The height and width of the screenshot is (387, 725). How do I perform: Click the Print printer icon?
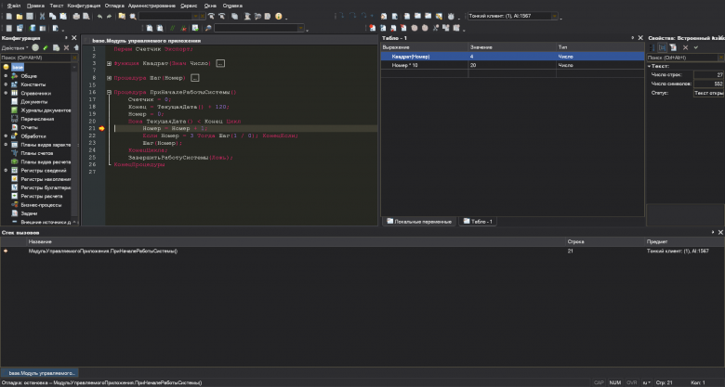(76, 16)
